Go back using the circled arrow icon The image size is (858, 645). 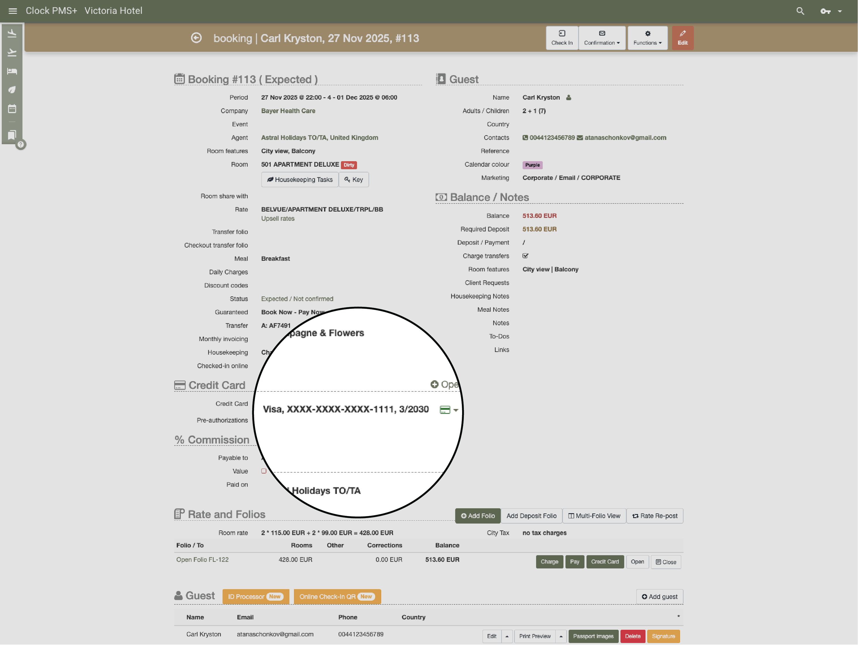196,38
